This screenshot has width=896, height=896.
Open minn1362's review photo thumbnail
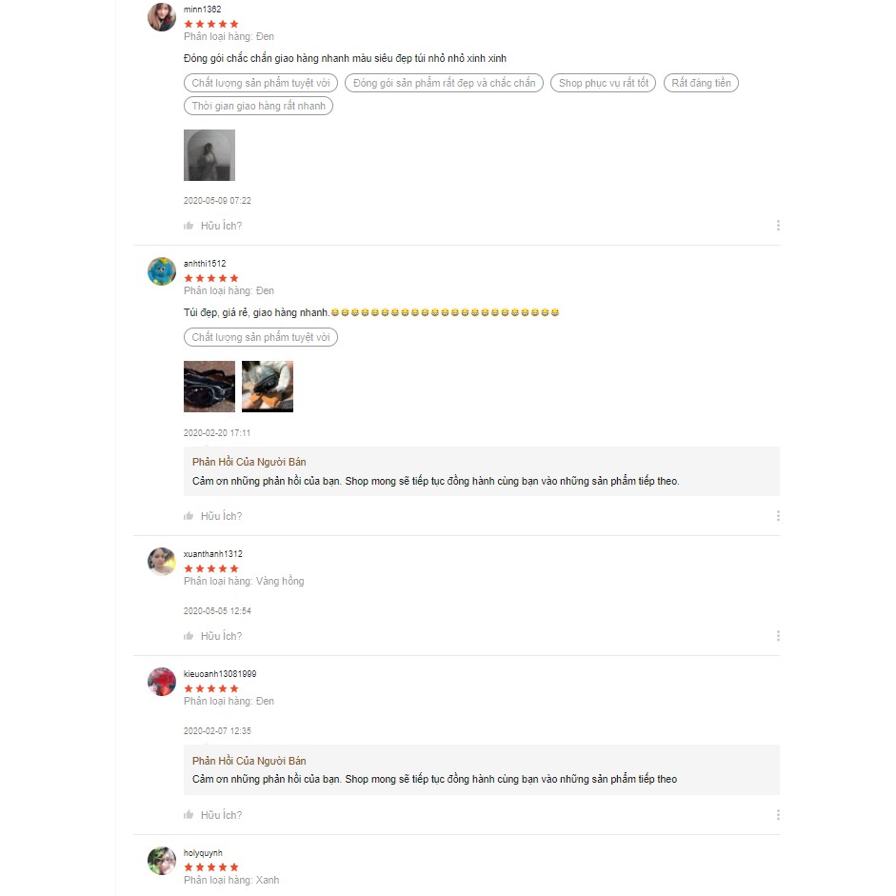click(209, 155)
